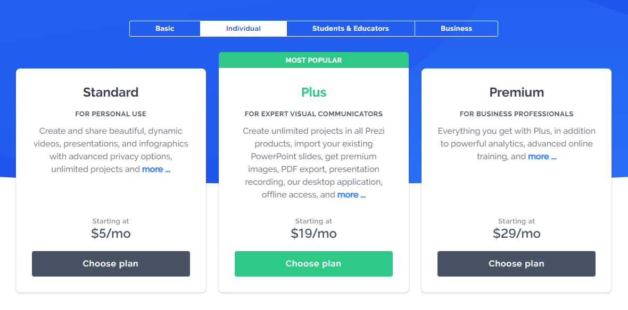Click the green Plus plan title
628x310 pixels.
pos(313,92)
